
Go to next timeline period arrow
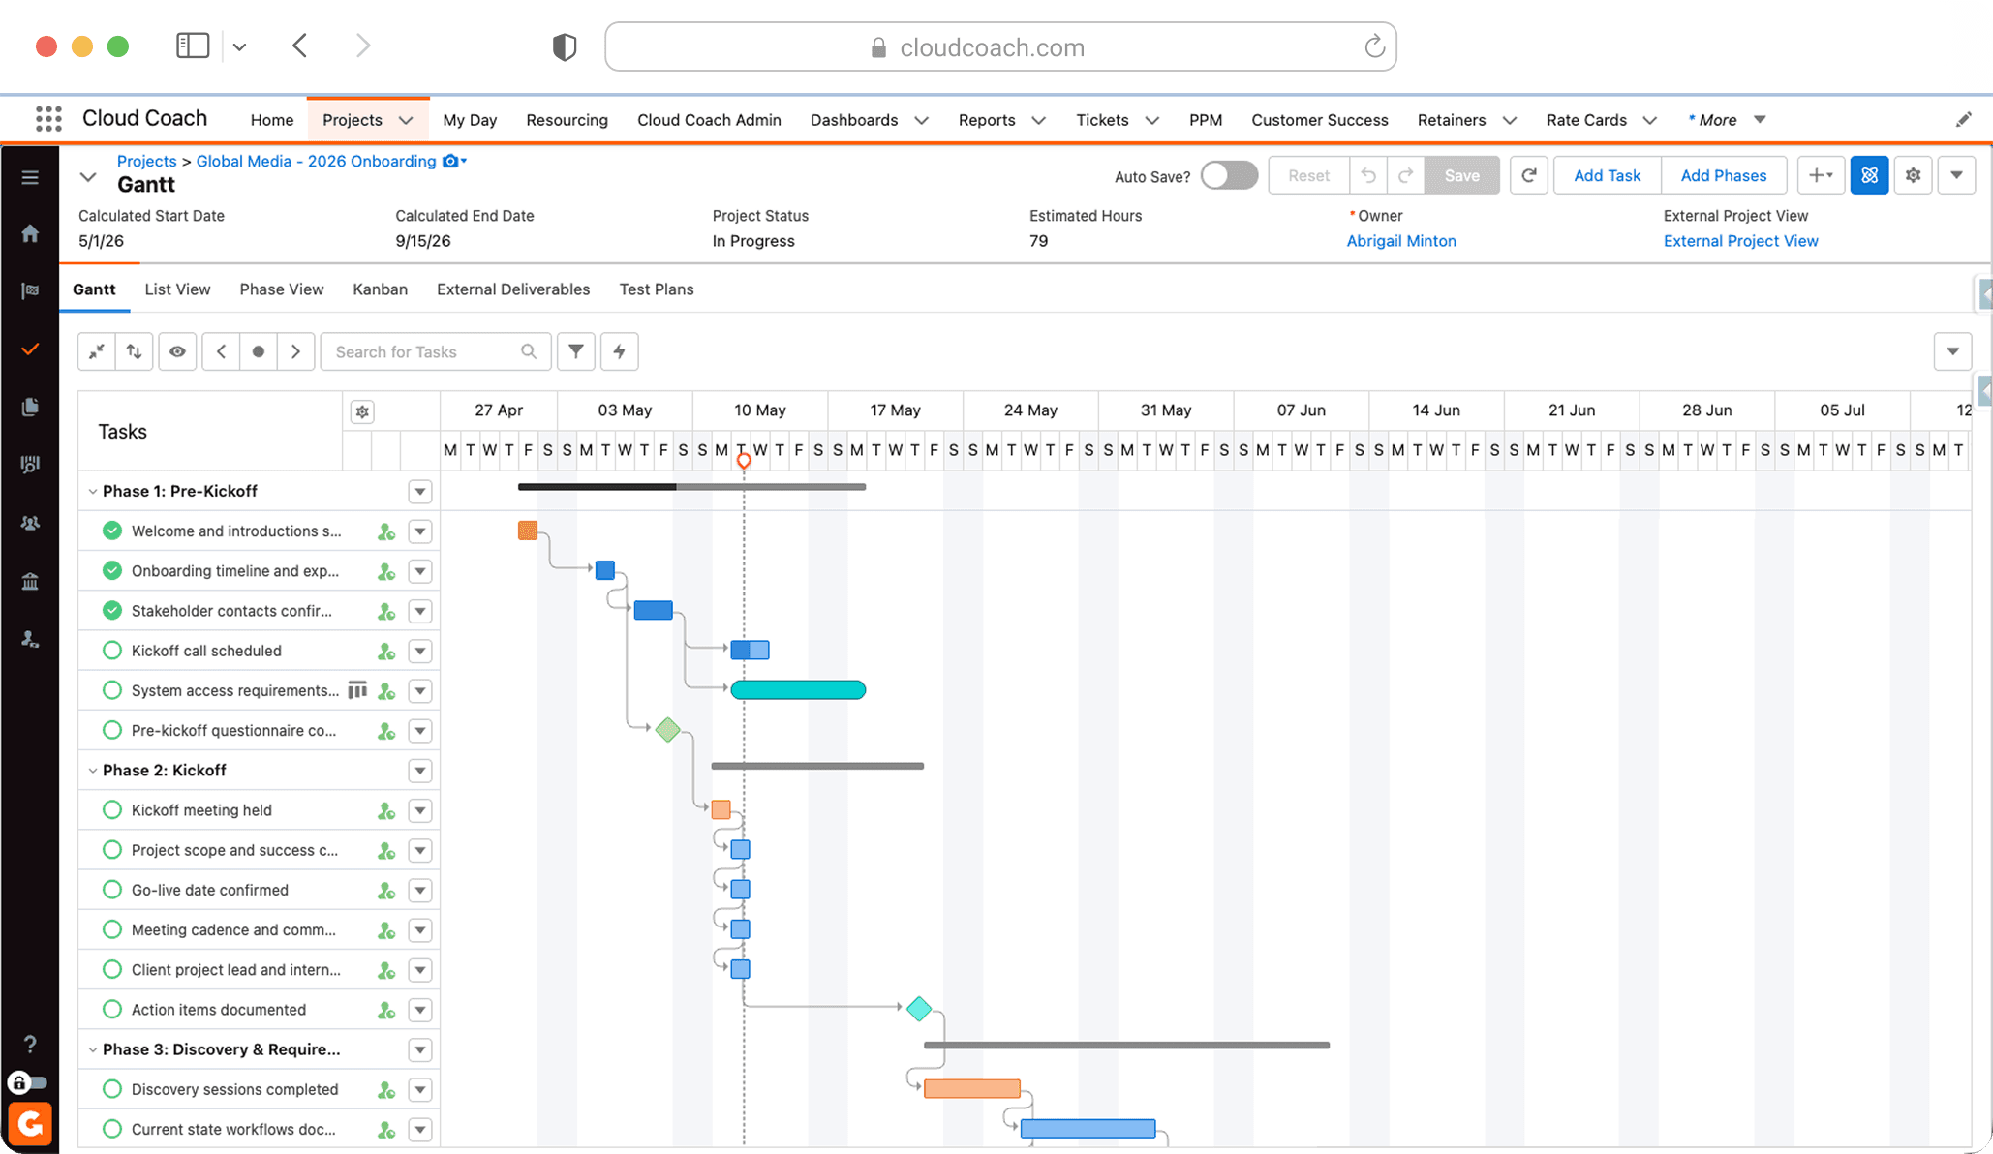click(295, 351)
